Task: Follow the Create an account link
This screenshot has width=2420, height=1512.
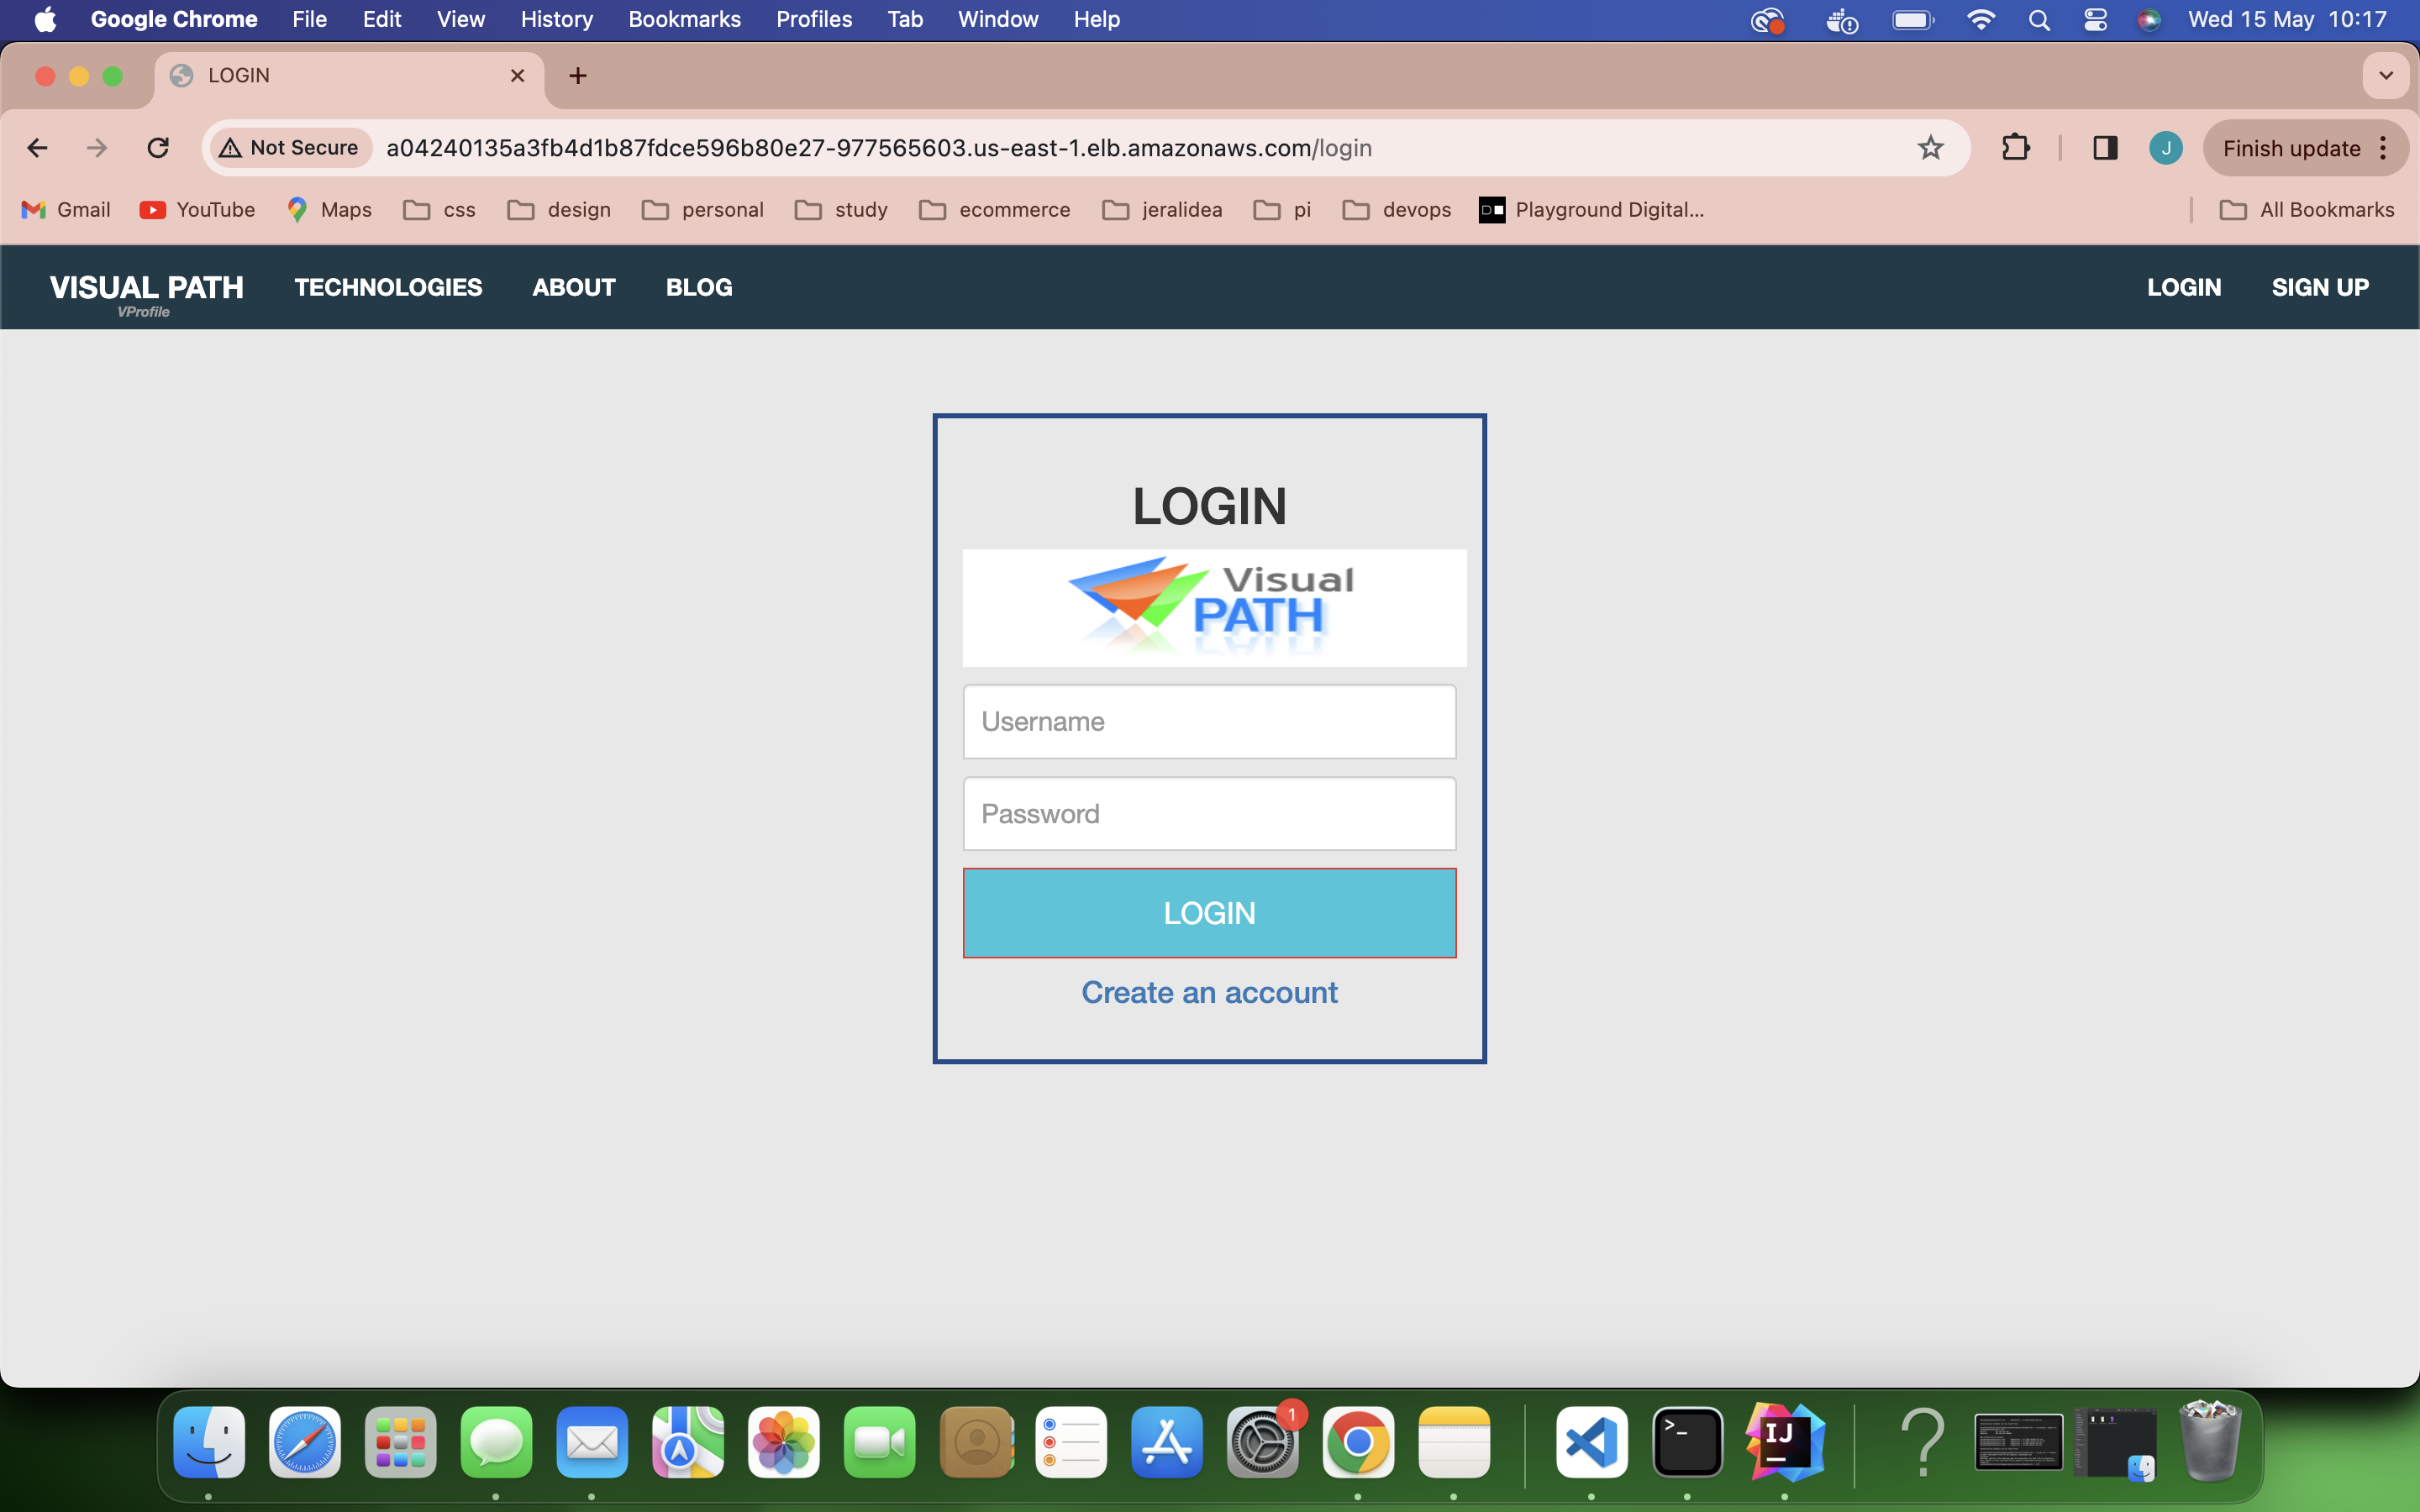Action: 1209,992
